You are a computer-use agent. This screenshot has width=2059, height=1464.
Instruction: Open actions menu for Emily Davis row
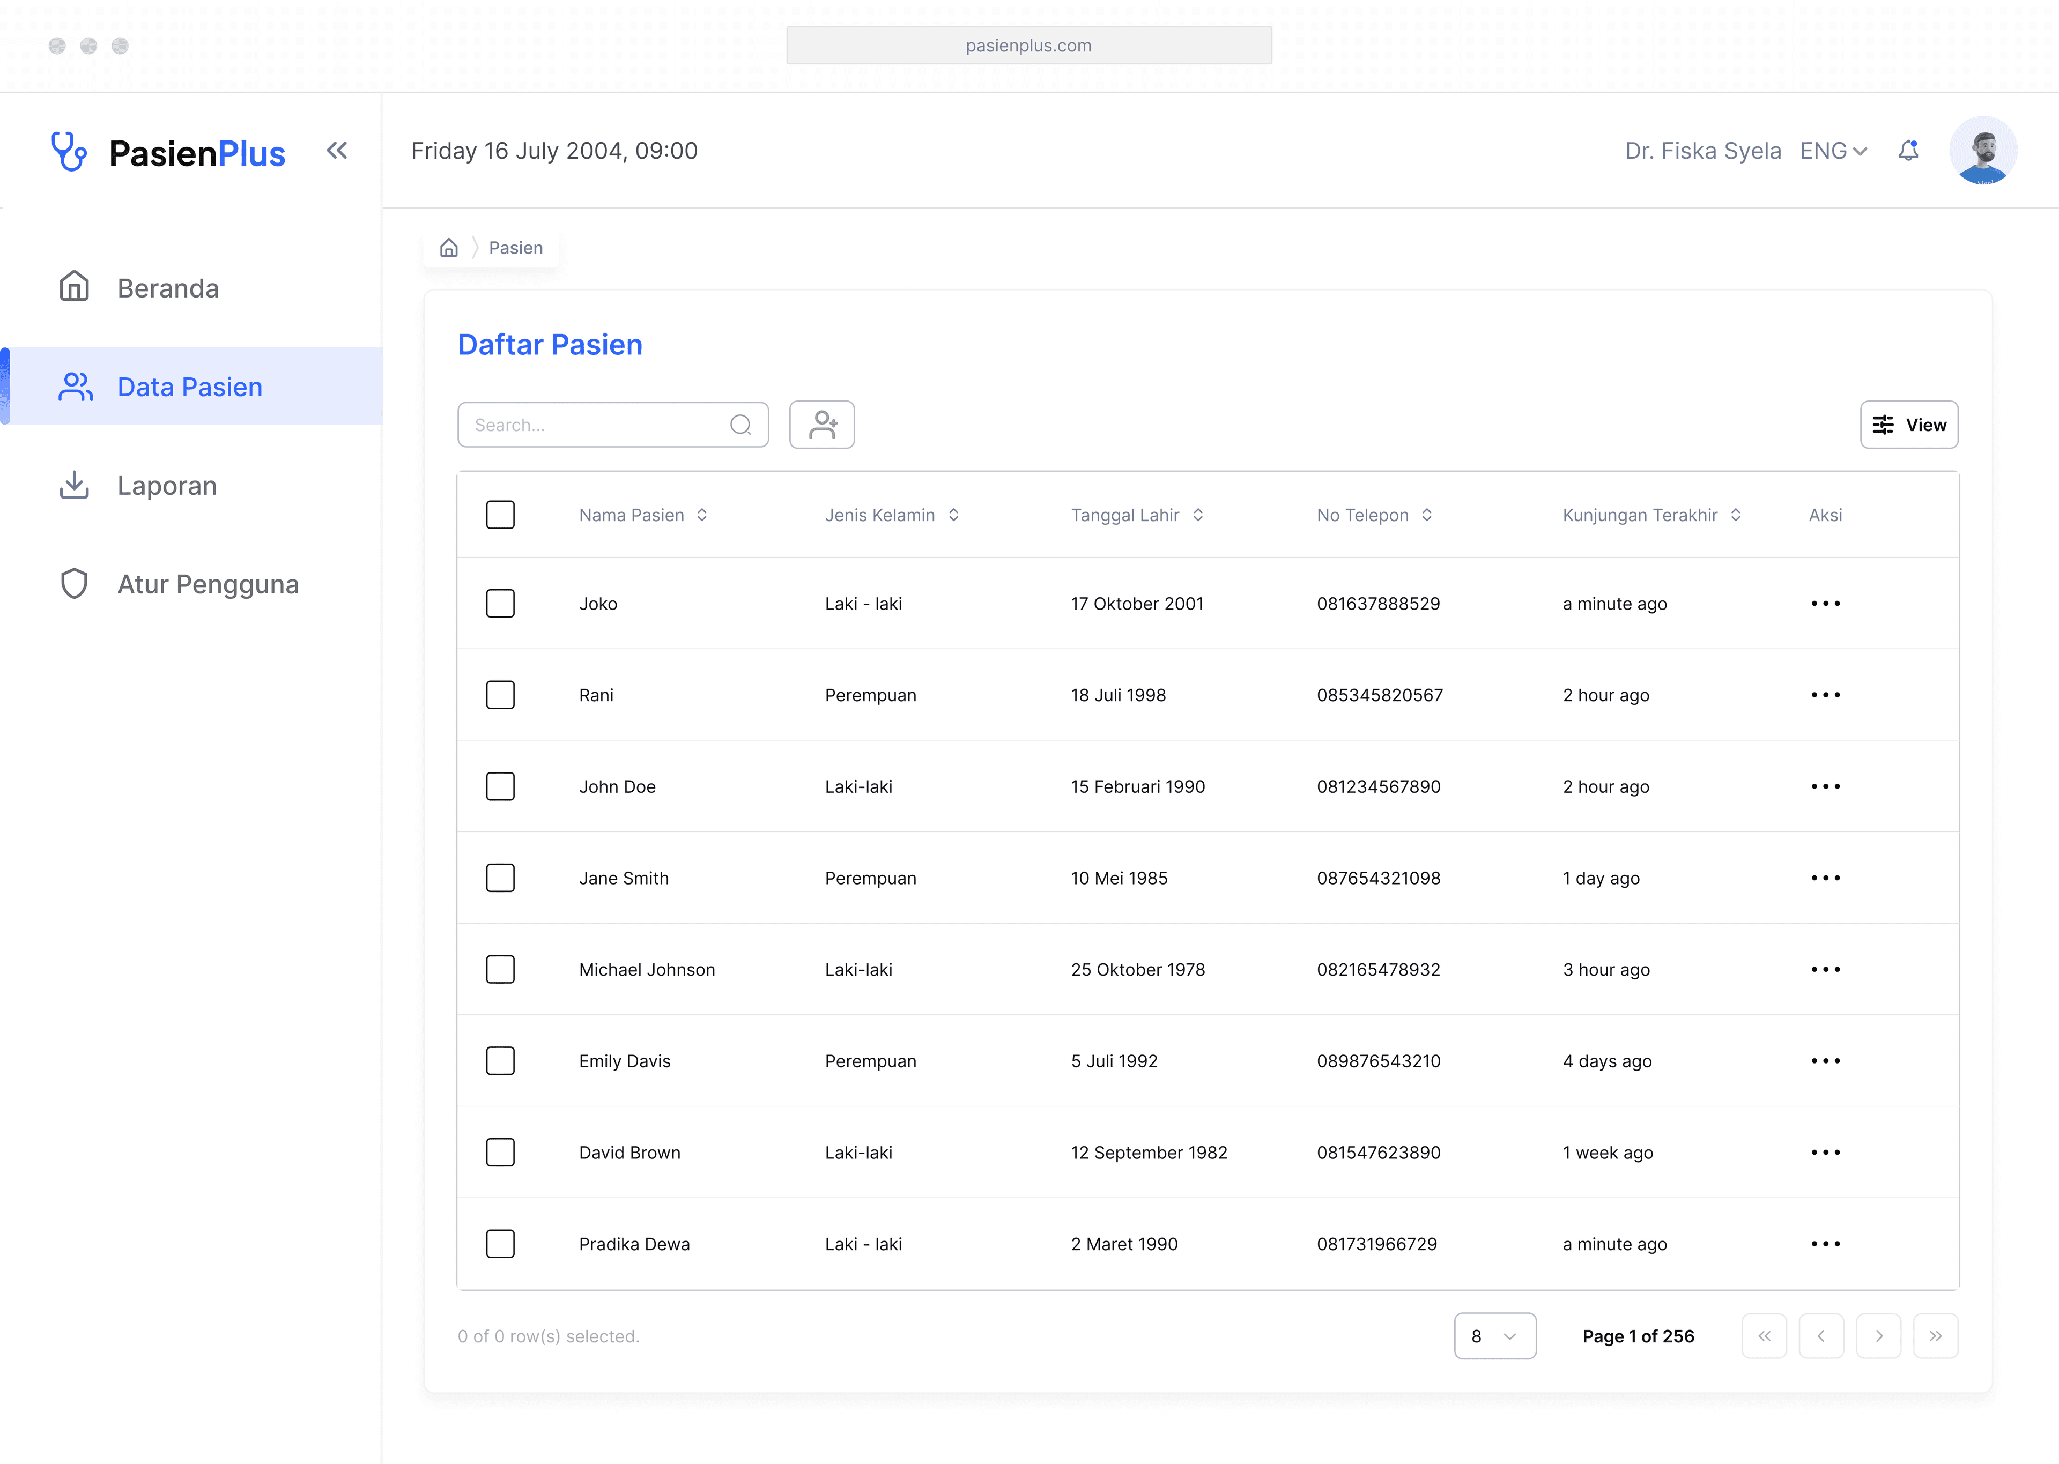coord(1825,1061)
